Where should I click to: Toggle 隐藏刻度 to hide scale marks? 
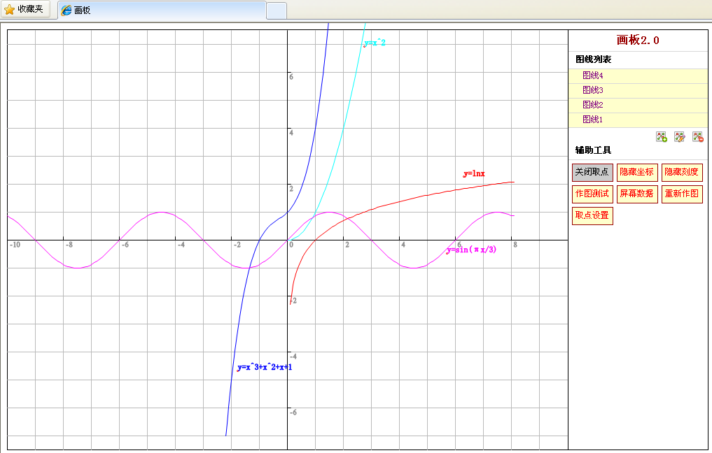point(681,172)
